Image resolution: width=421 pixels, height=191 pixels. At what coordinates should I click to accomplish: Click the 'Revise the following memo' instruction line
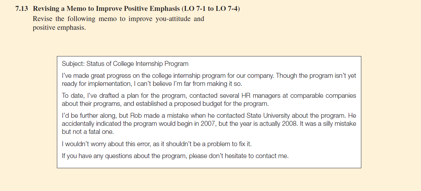[x=118, y=19]
